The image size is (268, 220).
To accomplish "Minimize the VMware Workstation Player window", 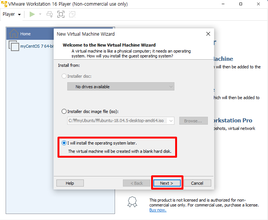I will pos(223,4).
